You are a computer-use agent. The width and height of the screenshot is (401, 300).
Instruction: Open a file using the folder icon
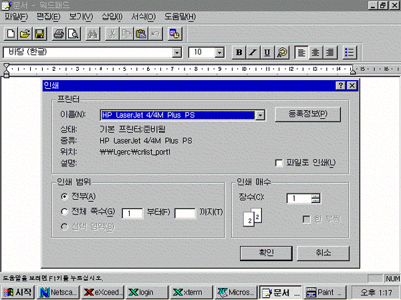[x=25, y=33]
